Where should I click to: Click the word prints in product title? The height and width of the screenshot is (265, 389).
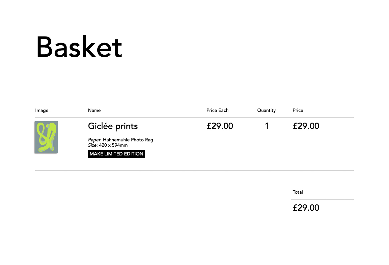pos(126,126)
